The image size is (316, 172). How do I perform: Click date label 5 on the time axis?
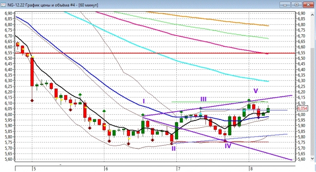point(34,169)
